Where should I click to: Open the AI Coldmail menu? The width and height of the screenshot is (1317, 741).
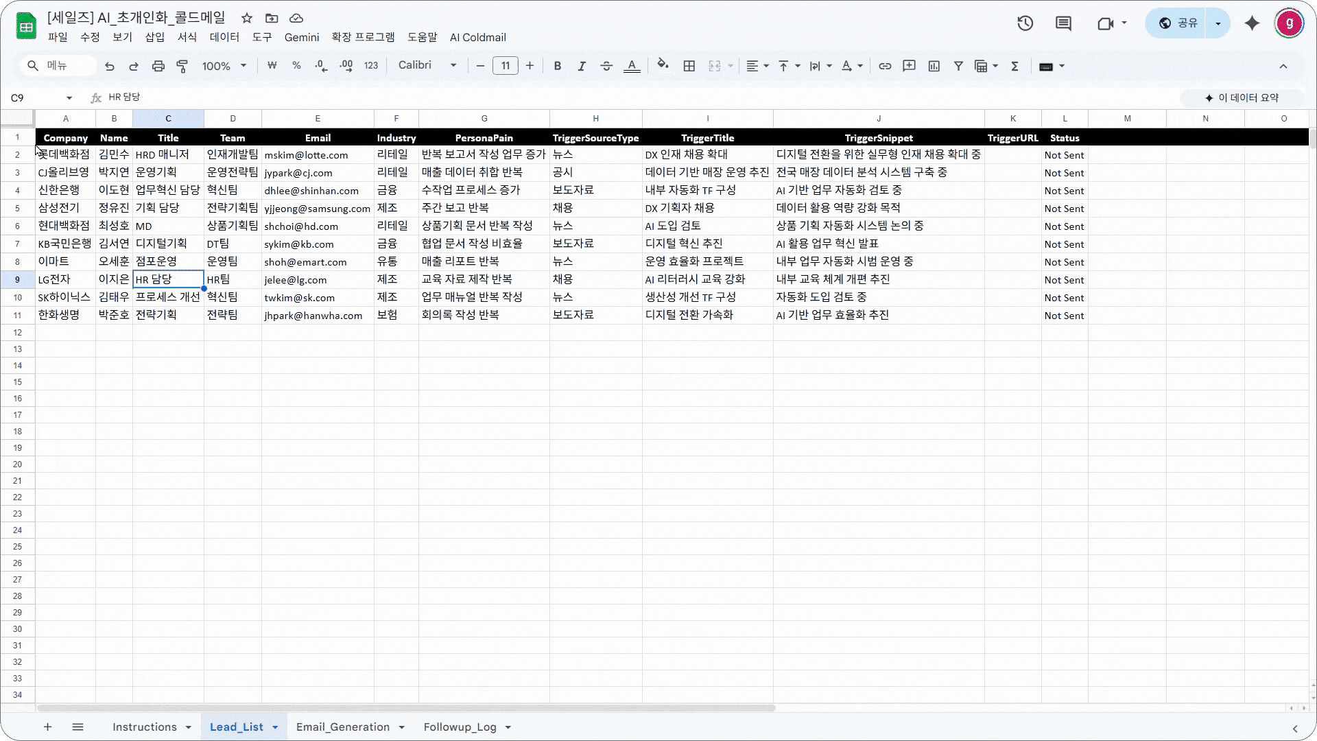click(477, 37)
